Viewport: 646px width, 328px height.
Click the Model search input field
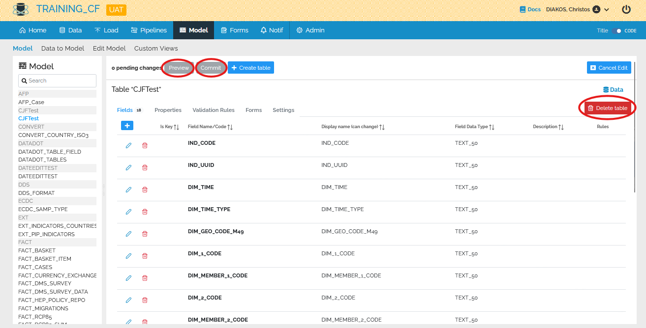point(57,81)
